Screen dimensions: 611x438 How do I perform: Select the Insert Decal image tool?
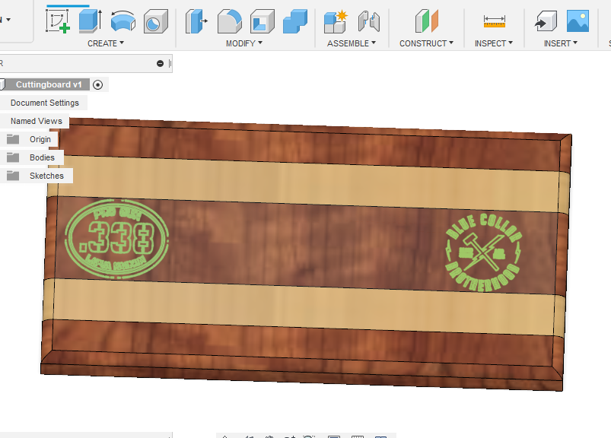coord(578,21)
